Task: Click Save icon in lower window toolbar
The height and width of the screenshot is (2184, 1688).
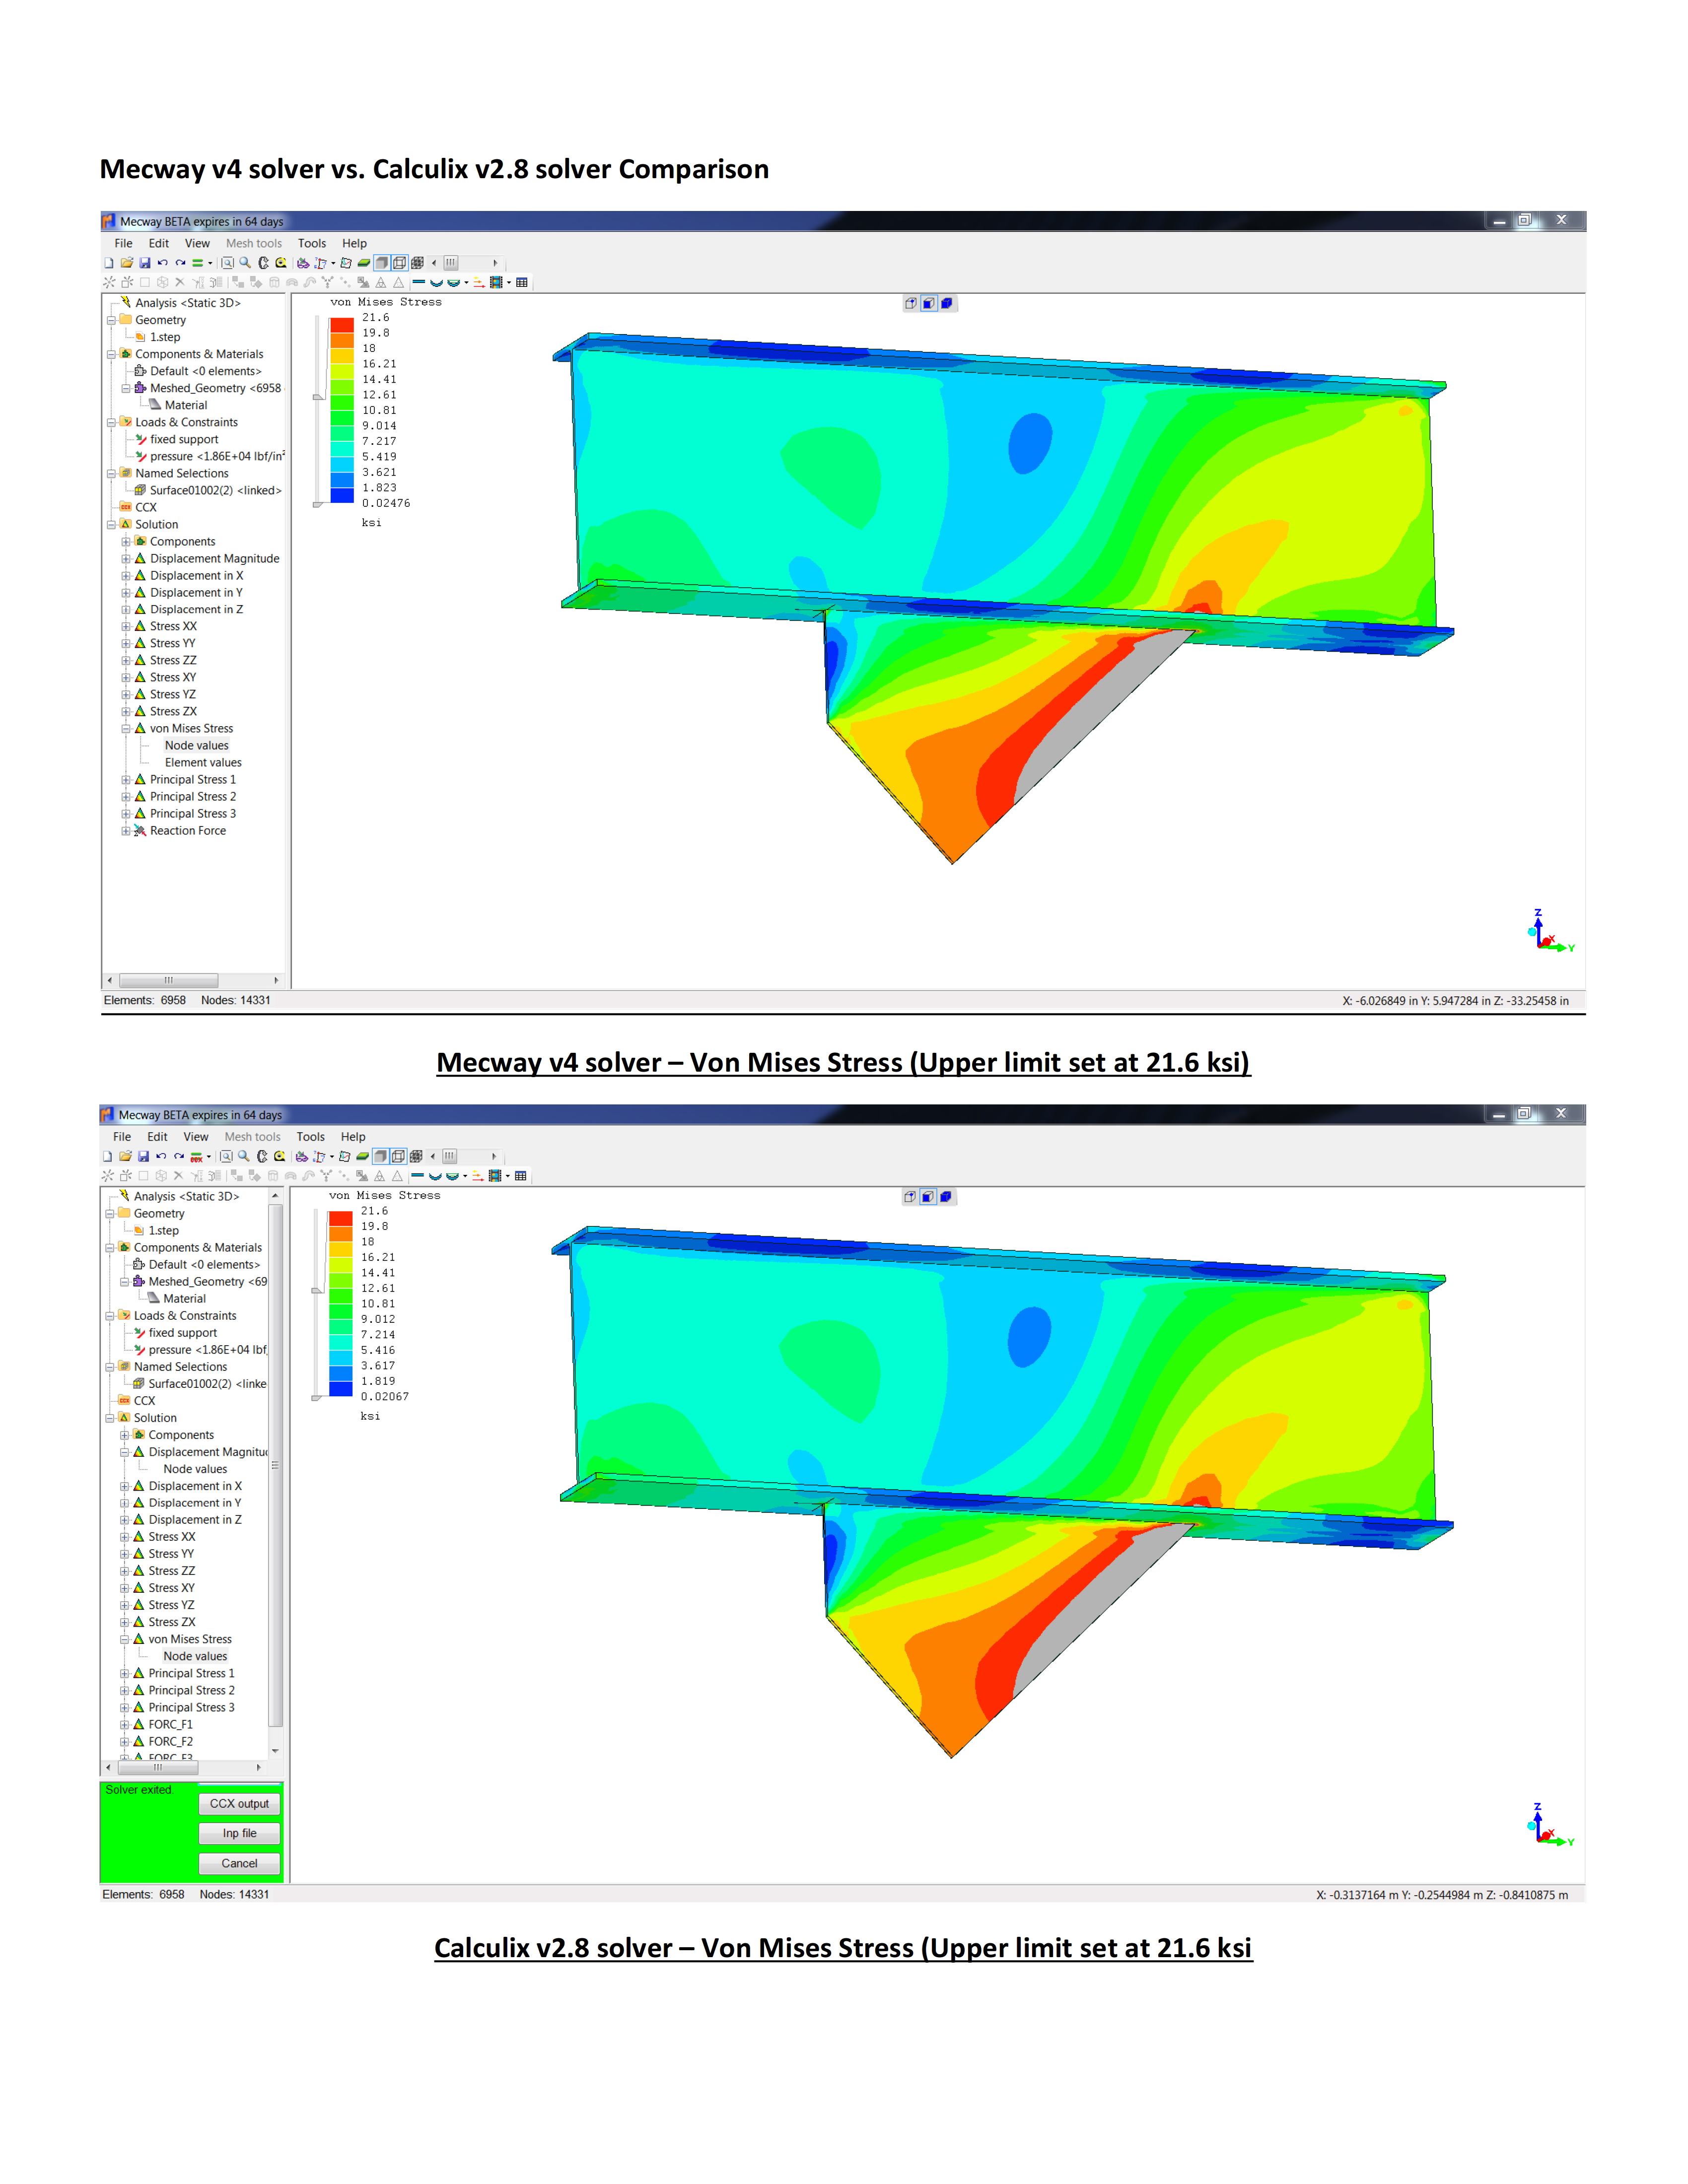Action: coord(143,1157)
